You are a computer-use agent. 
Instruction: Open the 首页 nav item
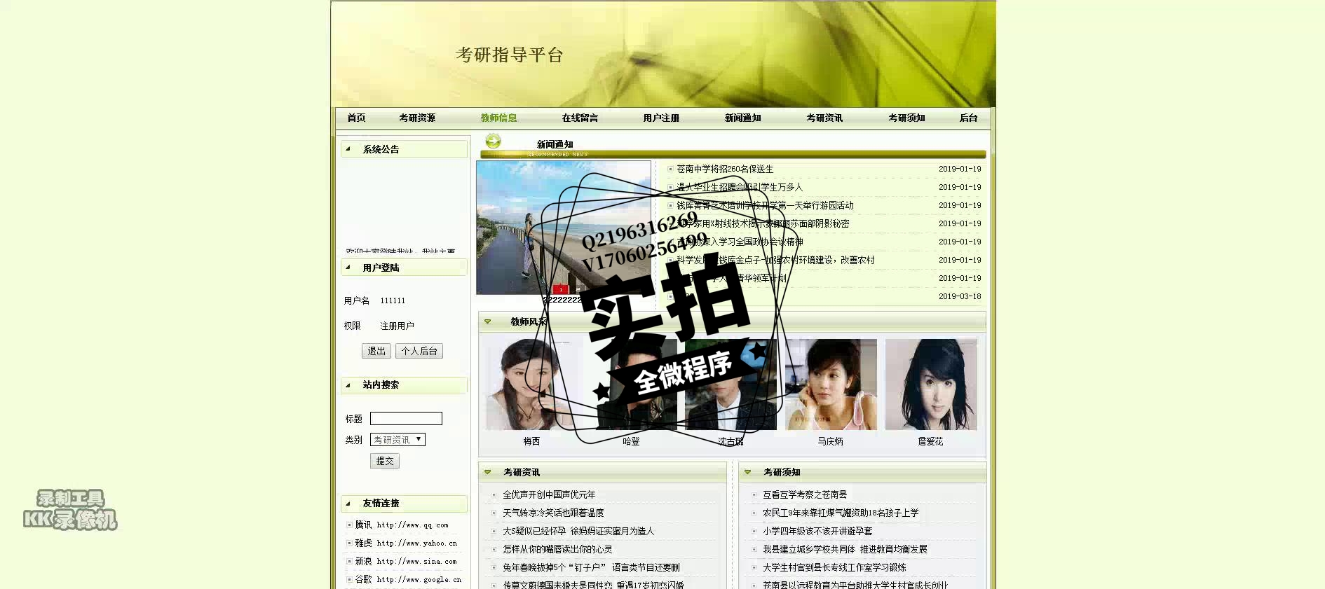pyautogui.click(x=356, y=118)
